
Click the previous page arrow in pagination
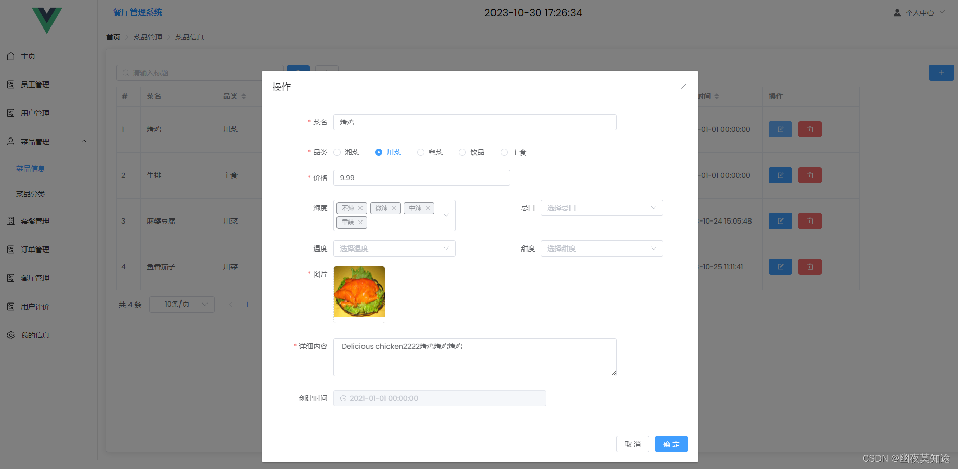coord(230,305)
